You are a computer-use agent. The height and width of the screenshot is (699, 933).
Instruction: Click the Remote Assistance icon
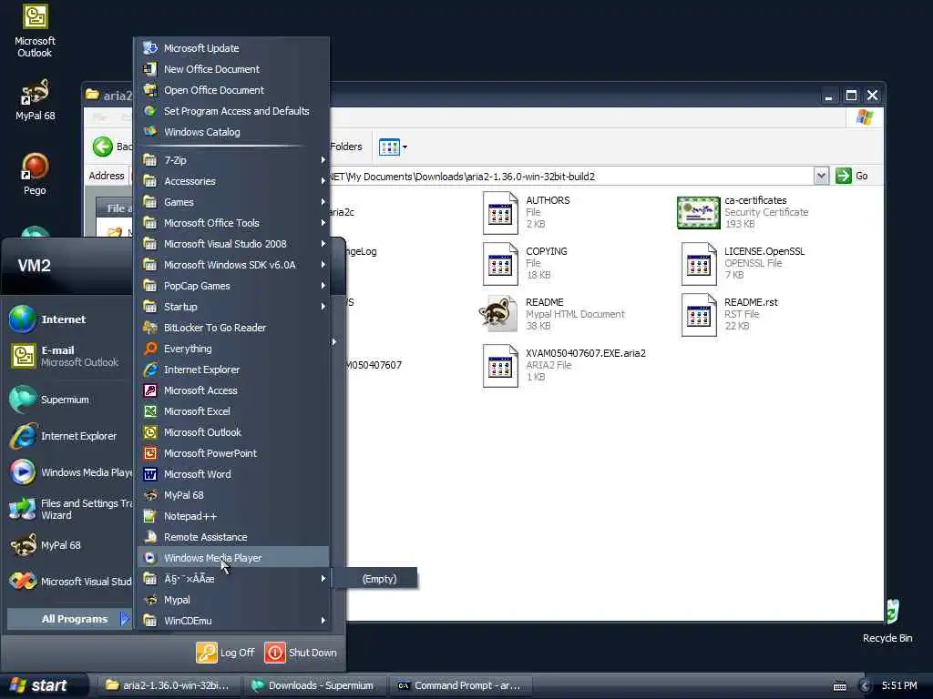pos(150,537)
